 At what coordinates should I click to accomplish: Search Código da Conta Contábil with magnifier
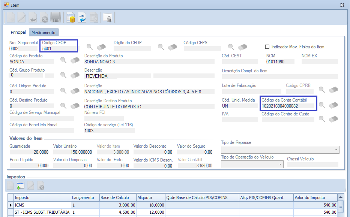[322, 105]
